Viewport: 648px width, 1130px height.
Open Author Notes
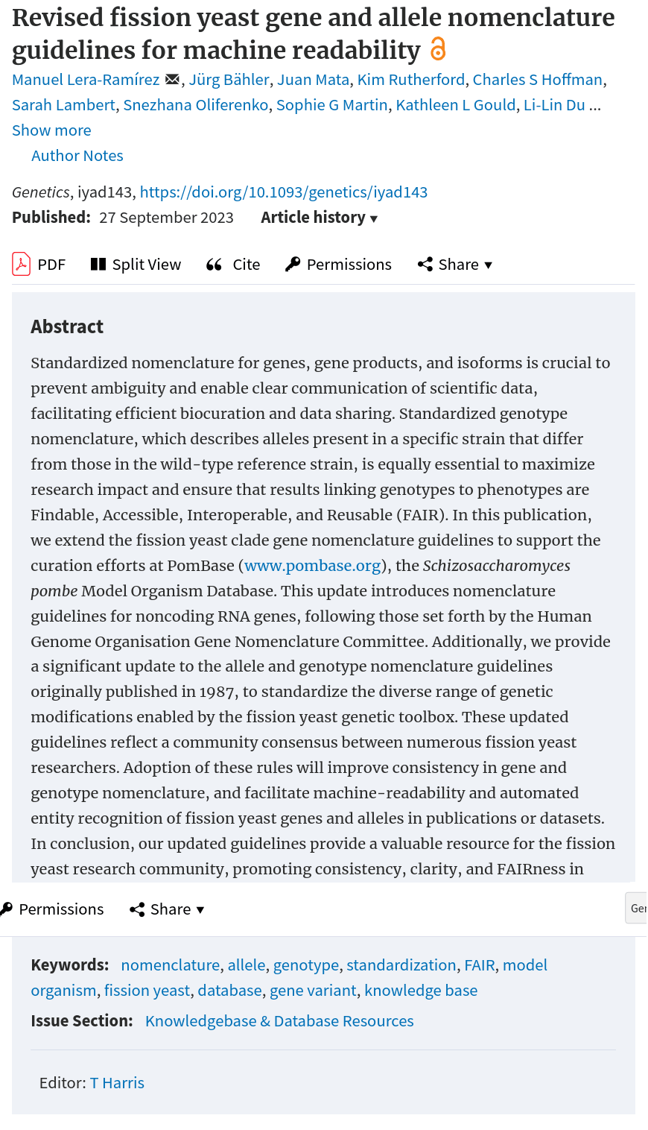(77, 155)
